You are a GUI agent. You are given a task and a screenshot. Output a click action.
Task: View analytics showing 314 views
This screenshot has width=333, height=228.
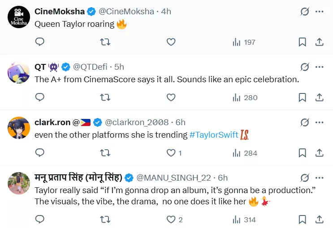tap(244, 220)
